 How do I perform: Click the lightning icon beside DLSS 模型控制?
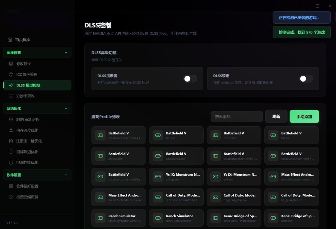[11, 85]
